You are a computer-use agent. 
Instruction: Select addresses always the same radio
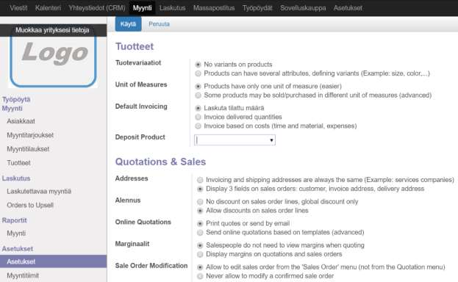tap(200, 180)
